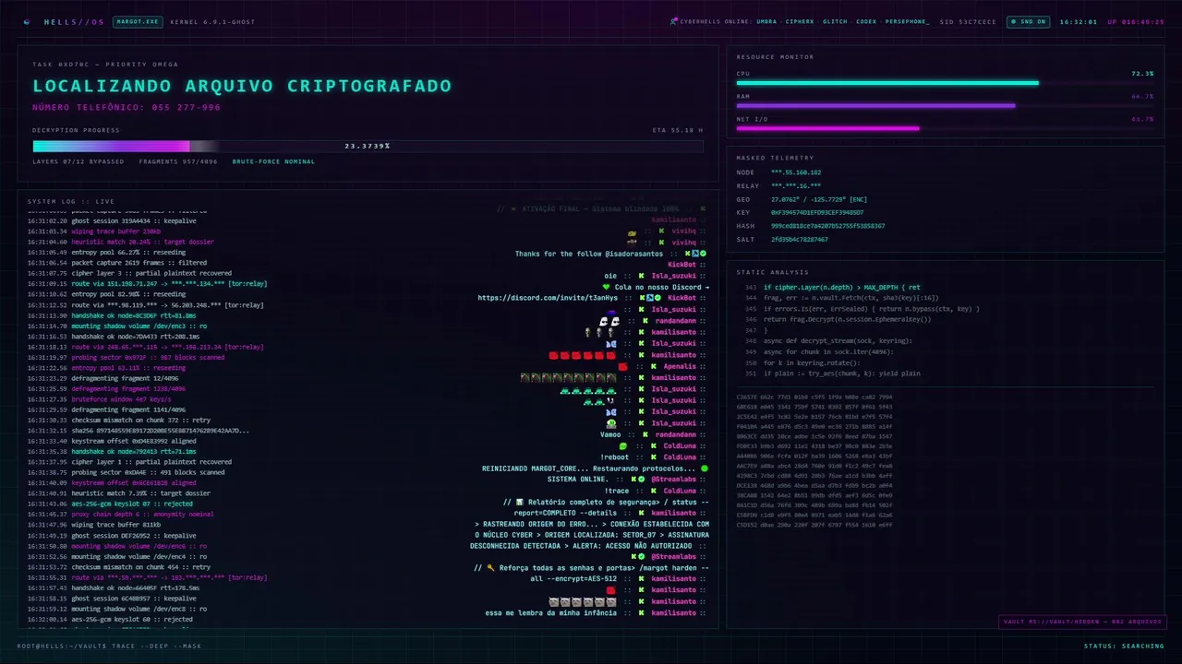
Task: Select CIPHERX in the online list
Action: pyautogui.click(x=800, y=21)
